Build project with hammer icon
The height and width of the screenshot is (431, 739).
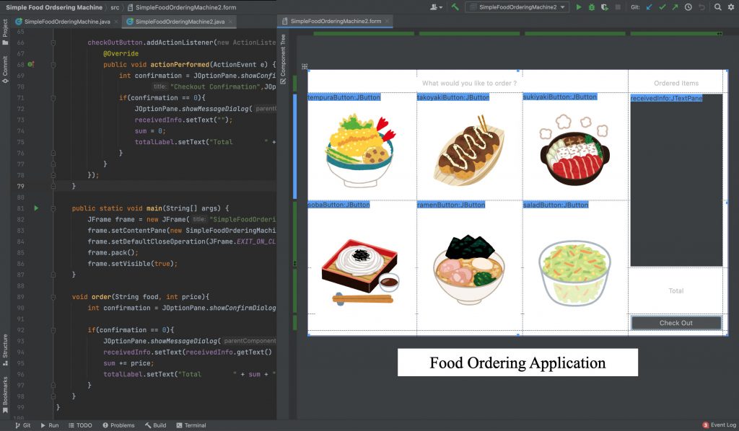pyautogui.click(x=455, y=7)
